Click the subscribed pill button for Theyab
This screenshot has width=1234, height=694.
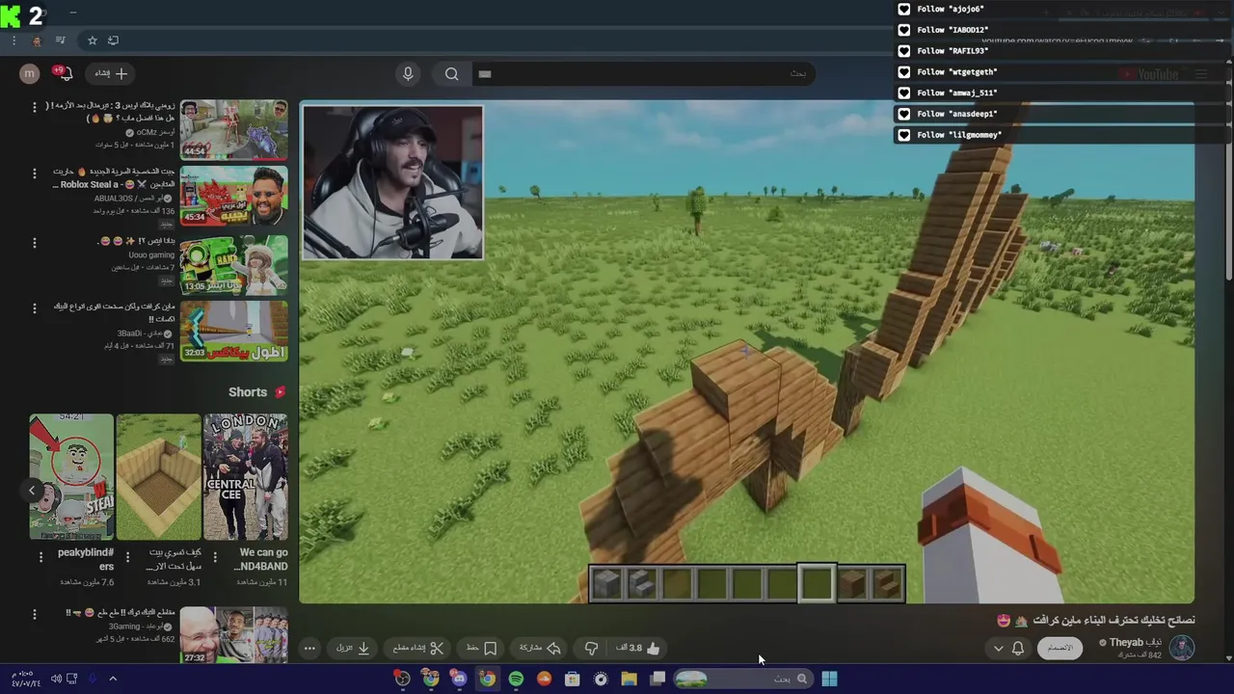pyautogui.click(x=1060, y=648)
